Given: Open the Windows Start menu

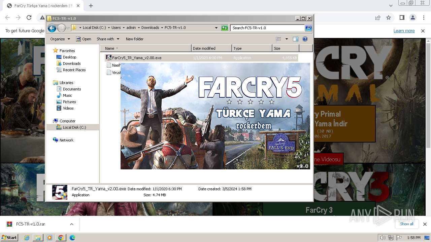Looking at the screenshot, I should coord(9,238).
